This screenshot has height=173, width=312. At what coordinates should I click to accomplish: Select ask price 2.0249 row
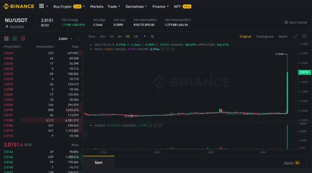41,53
